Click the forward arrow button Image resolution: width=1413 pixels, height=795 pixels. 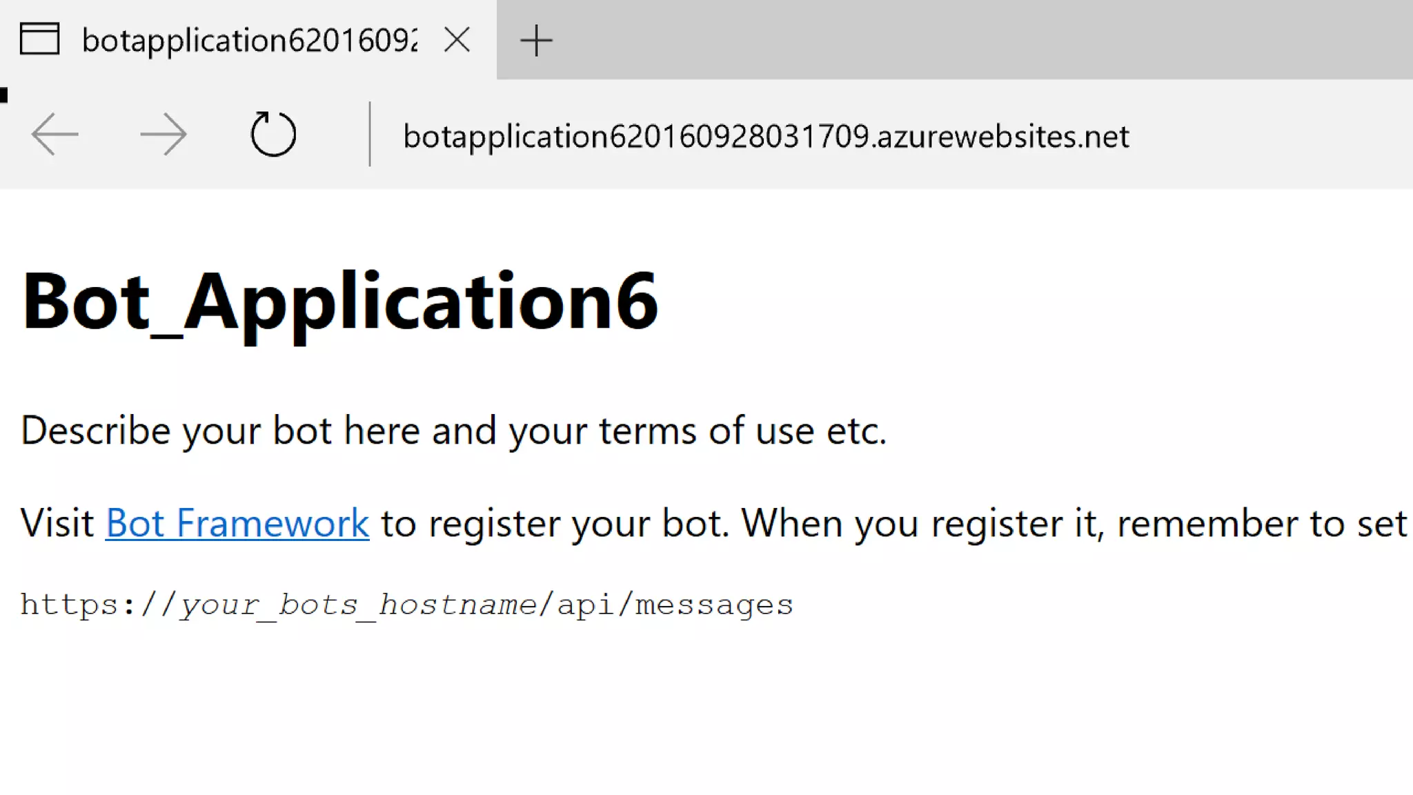164,134
